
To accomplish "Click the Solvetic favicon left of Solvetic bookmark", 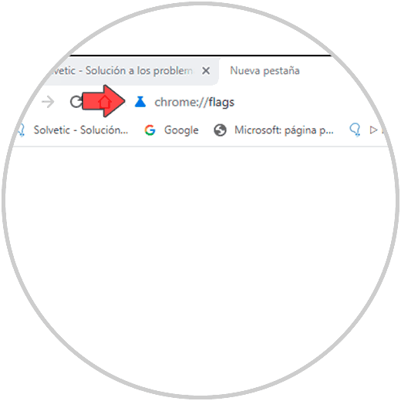I will [x=22, y=130].
